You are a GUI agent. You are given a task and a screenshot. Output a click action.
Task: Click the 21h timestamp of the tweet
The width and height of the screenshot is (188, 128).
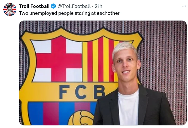98,6
